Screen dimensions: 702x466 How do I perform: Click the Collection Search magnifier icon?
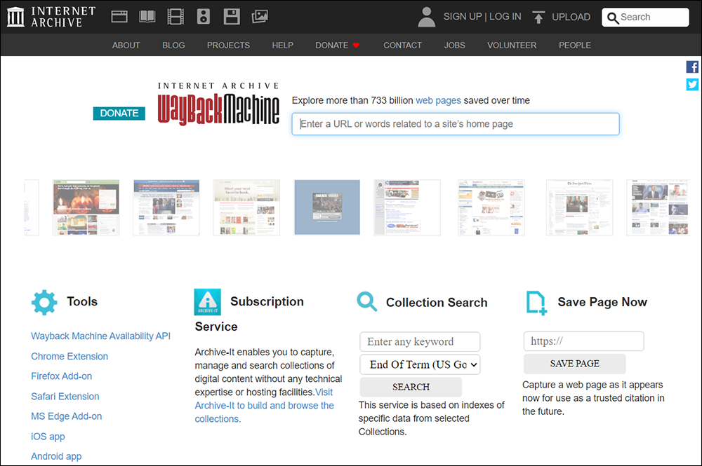coord(367,301)
